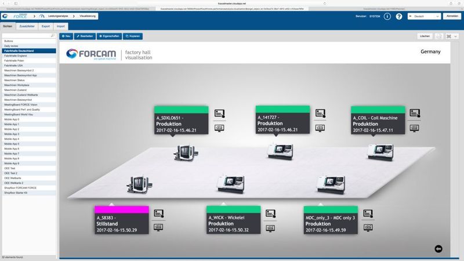The image size is (464, 261).
Task: Reload page via browser refresh icon
Action: [325, 3]
